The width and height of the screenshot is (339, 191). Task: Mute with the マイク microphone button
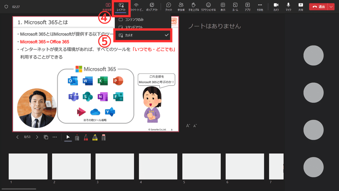tap(289, 7)
